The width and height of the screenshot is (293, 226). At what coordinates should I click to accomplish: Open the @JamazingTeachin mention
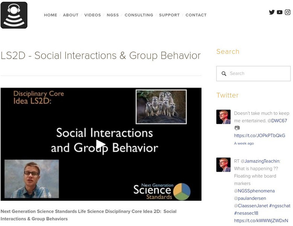[260, 161]
